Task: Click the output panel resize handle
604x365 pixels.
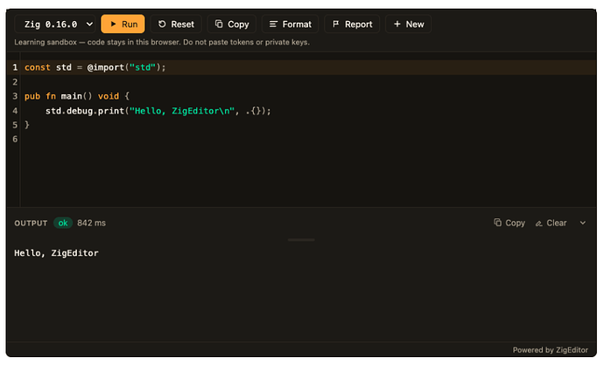Action: point(301,240)
